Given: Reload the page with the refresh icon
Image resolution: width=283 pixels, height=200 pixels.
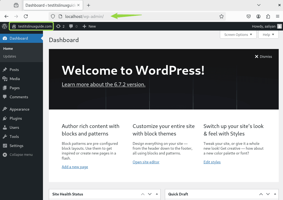Looking at the screenshot, I should click(x=26, y=16).
